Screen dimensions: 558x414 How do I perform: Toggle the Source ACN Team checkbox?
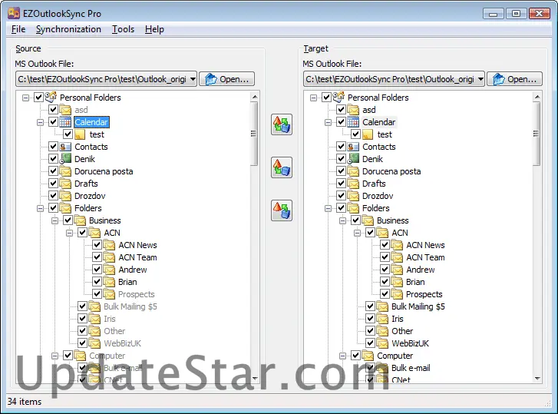point(97,257)
